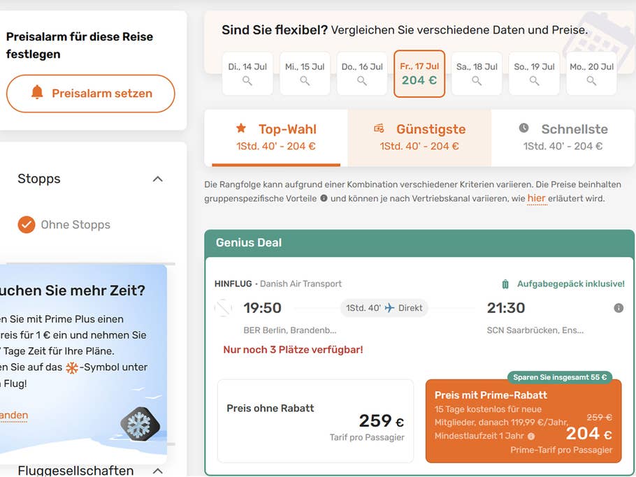The image size is (636, 477).
Task: Select the Fr., 17 Jul date card
Action: click(x=419, y=73)
